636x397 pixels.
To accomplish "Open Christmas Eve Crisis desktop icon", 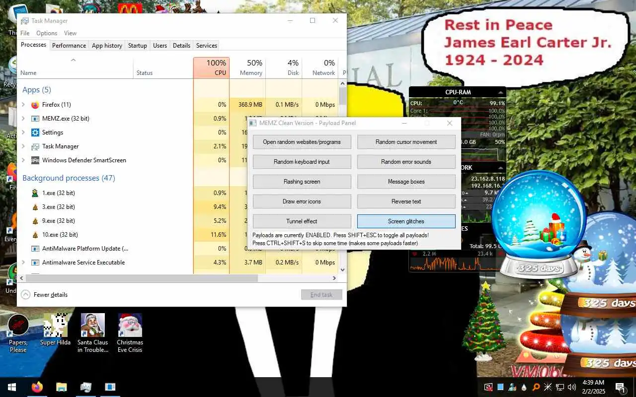I will [130, 333].
